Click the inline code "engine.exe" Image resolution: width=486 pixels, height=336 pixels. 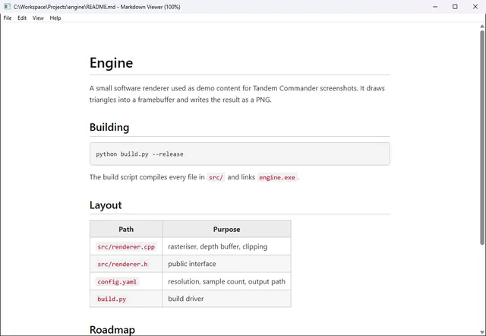pyautogui.click(x=277, y=177)
